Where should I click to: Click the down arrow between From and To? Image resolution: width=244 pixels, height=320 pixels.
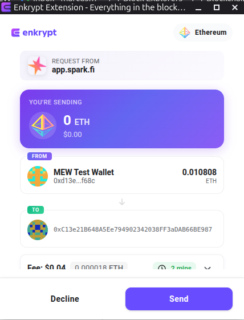tap(122, 202)
